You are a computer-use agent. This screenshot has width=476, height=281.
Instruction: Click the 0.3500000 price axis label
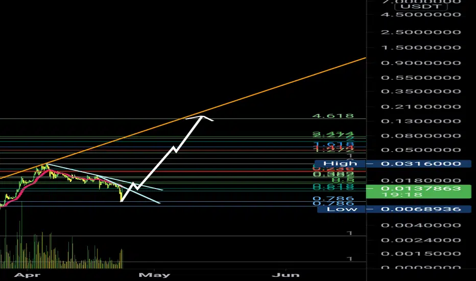tap(421, 91)
